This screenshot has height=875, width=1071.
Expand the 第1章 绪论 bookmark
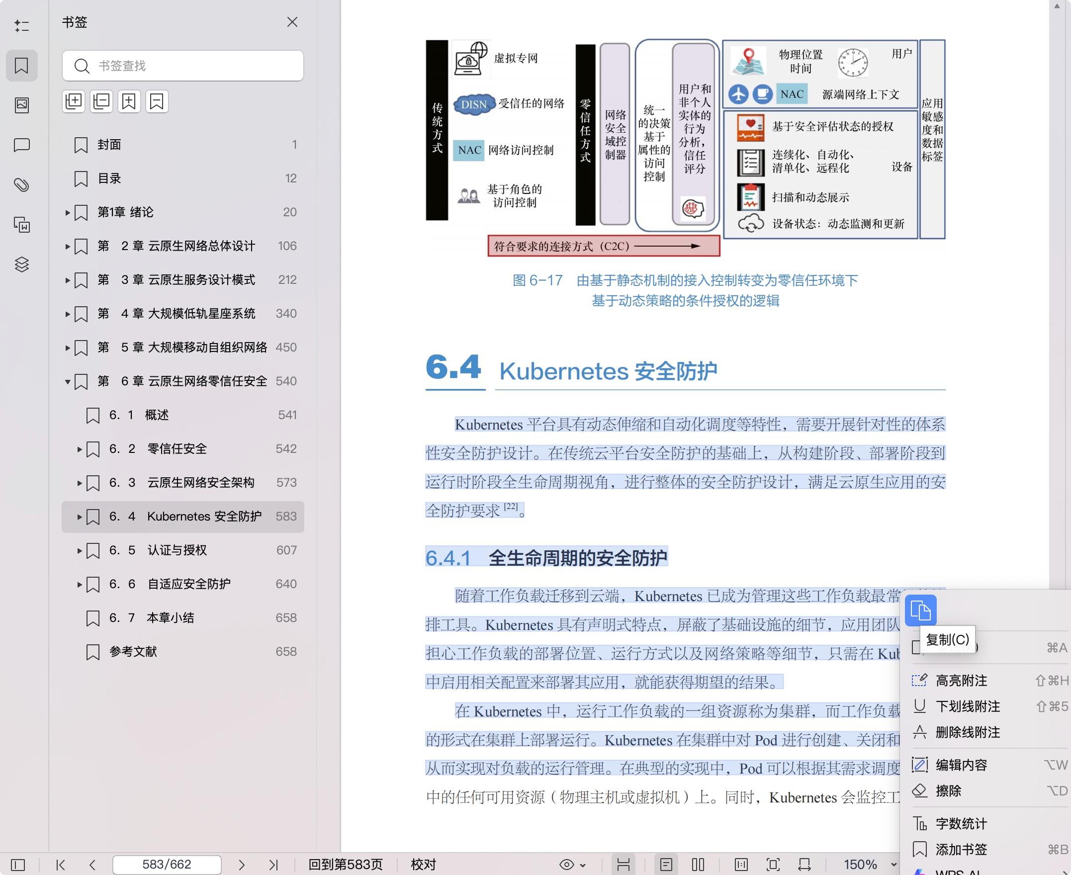pos(68,213)
